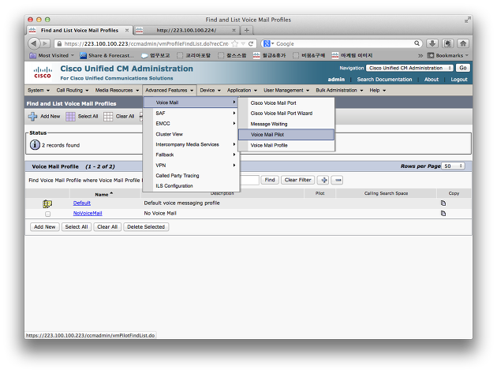Select Cluster View menu item
The height and width of the screenshot is (373, 497).
(x=191, y=134)
